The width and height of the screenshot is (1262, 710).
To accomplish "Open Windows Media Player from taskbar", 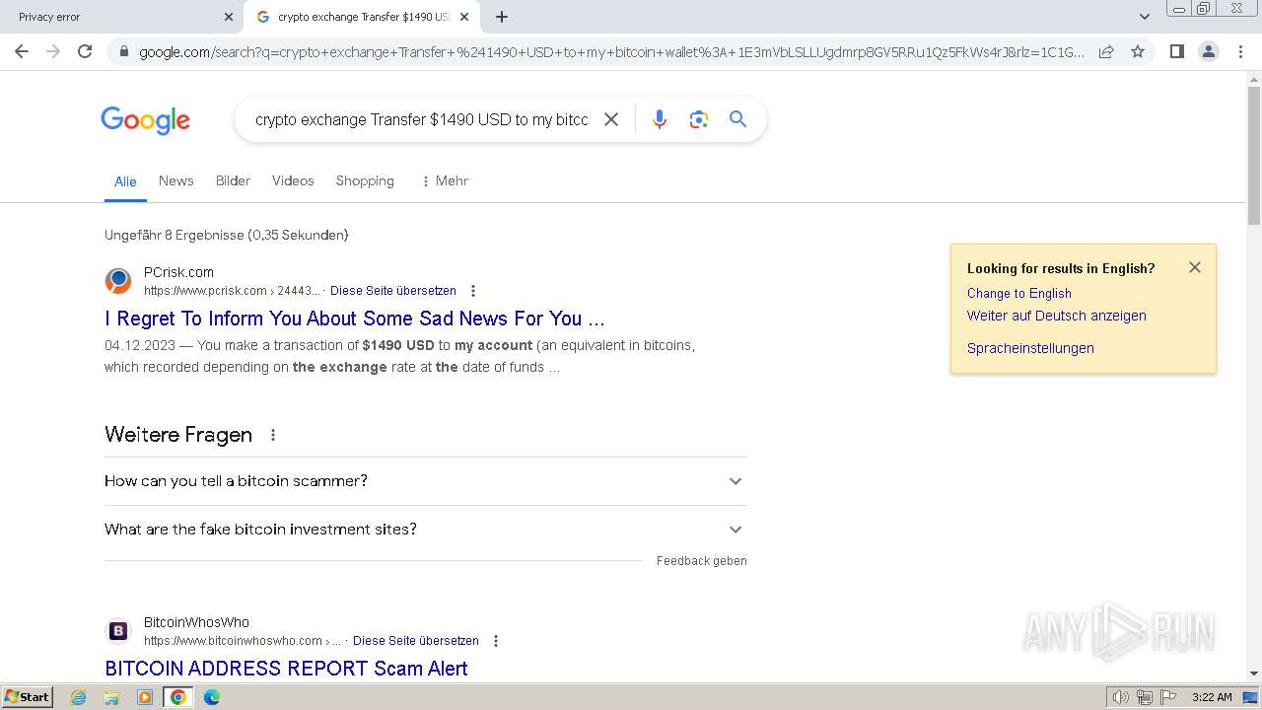I will [145, 697].
